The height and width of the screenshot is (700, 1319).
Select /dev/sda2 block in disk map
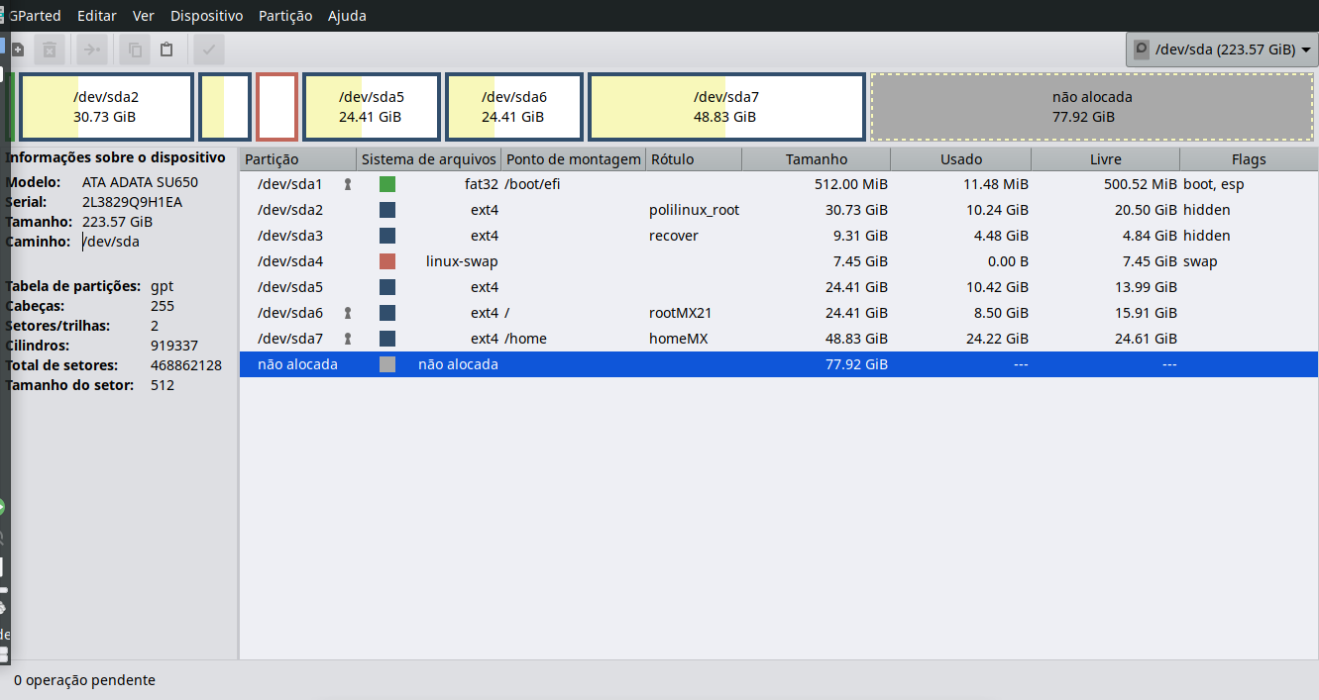click(105, 107)
